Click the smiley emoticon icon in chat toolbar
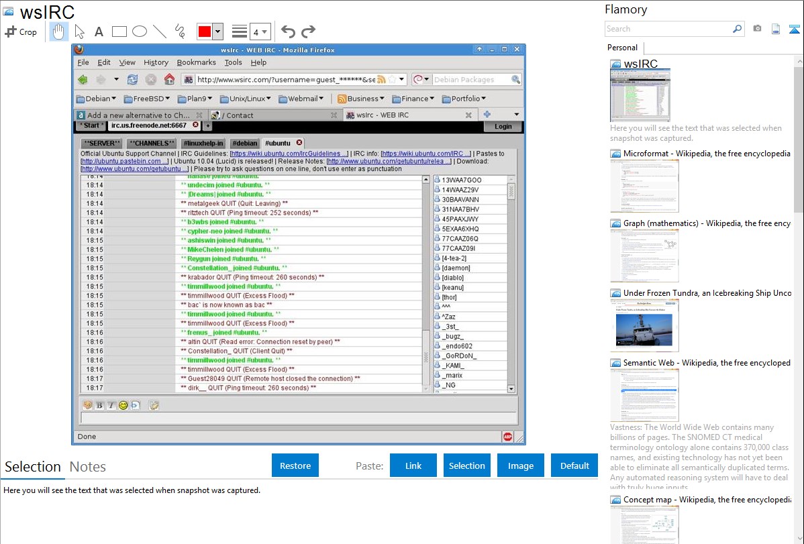 [123, 406]
